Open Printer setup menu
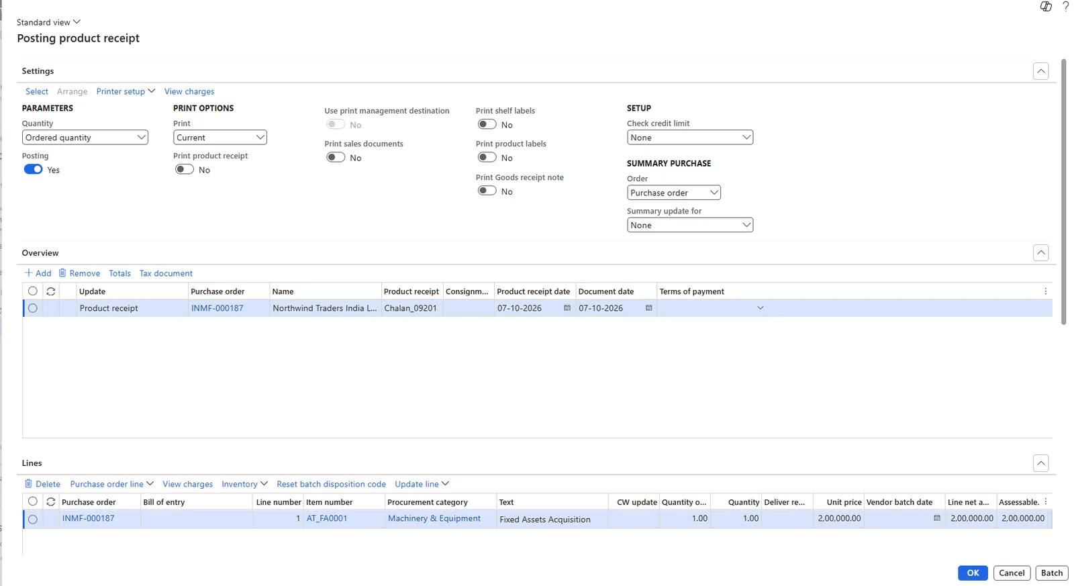This screenshot has width=1074, height=586. [x=126, y=91]
